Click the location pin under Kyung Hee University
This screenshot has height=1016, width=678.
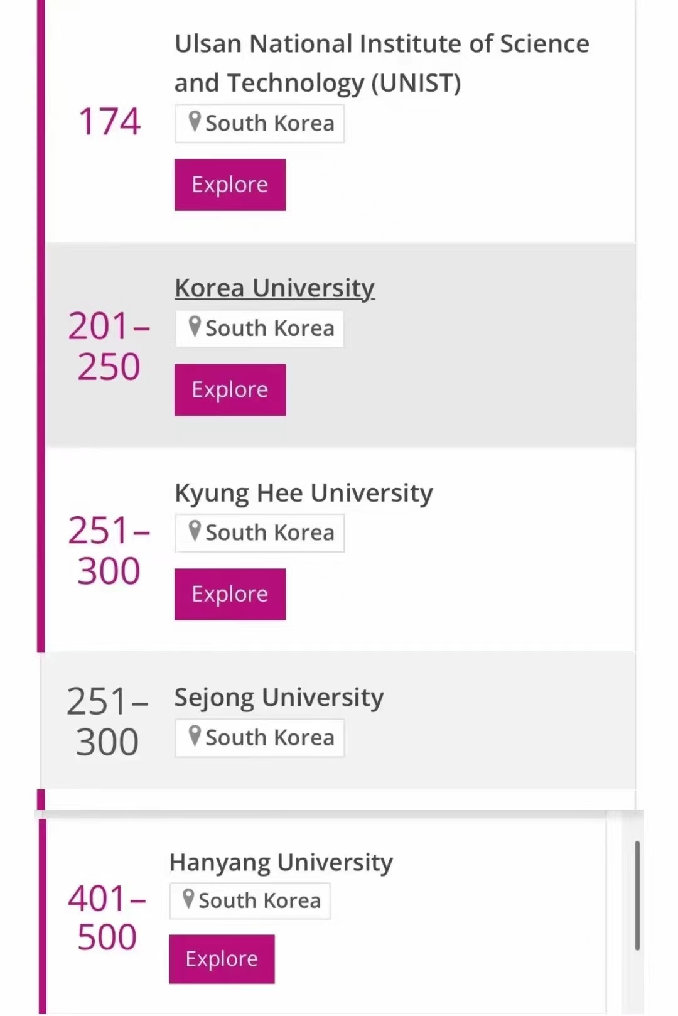pos(195,531)
